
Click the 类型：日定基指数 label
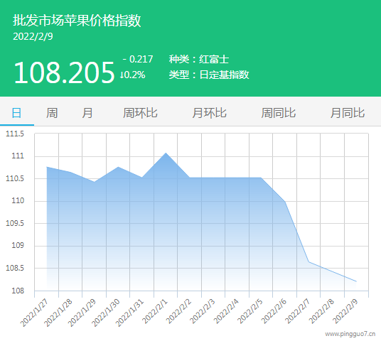(x=209, y=75)
